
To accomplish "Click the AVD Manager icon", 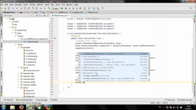I will [x=85, y=8].
